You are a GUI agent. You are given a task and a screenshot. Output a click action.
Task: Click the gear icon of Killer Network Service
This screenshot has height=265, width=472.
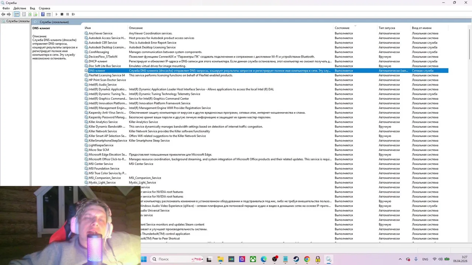(x=86, y=131)
